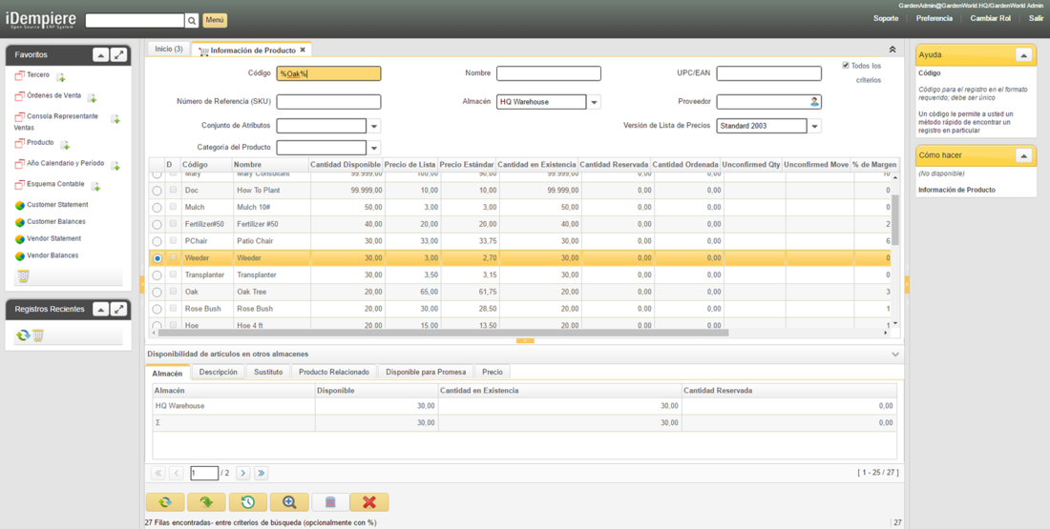
Task: Click the search magnifier in top bar
Action: pos(192,20)
